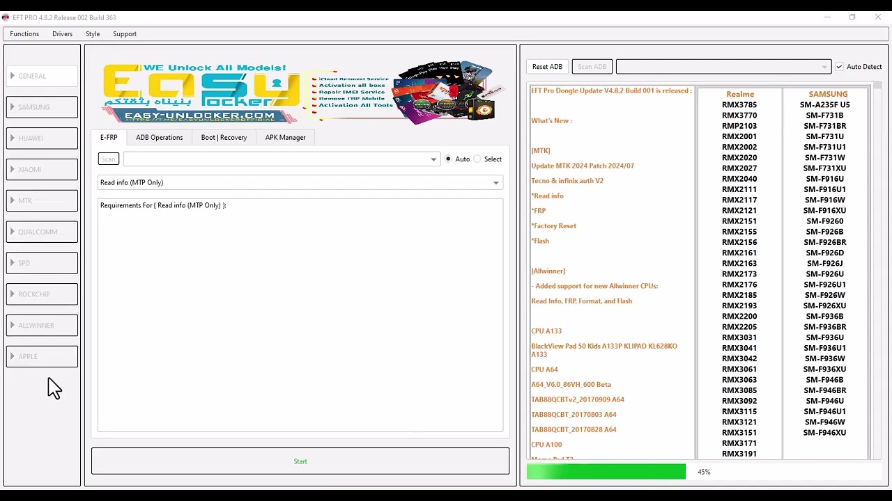Expand the XIAOMI sidebar category

point(42,170)
